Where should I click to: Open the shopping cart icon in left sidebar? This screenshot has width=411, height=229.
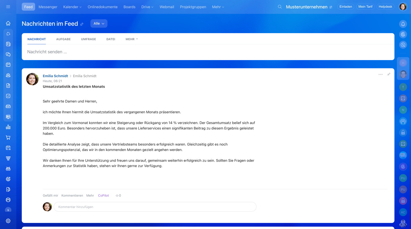(8, 137)
